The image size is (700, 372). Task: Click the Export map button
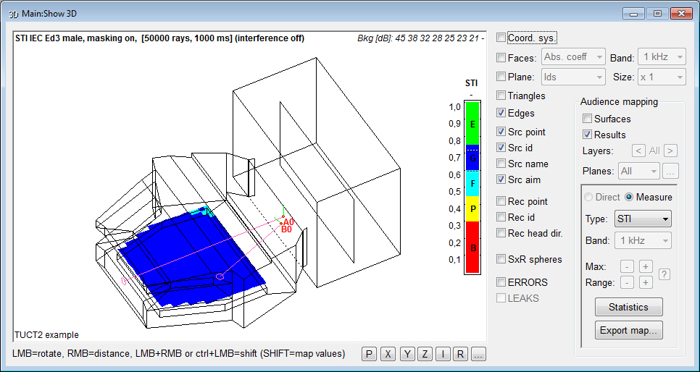coord(628,331)
